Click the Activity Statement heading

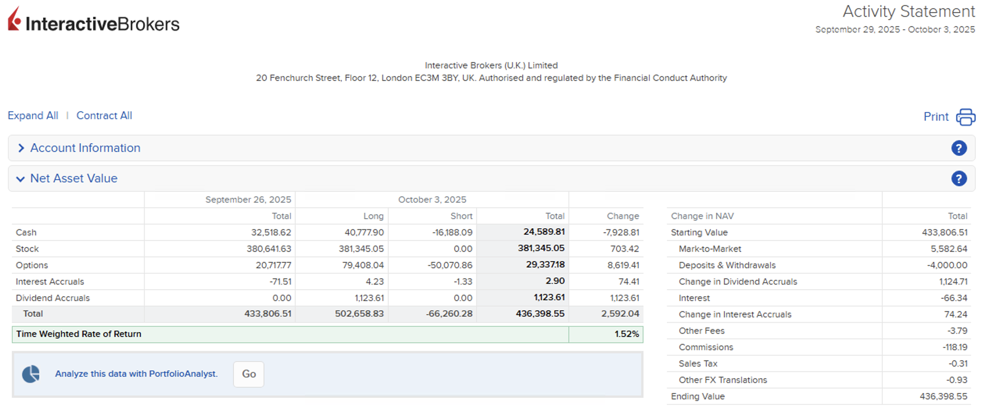[x=908, y=12]
